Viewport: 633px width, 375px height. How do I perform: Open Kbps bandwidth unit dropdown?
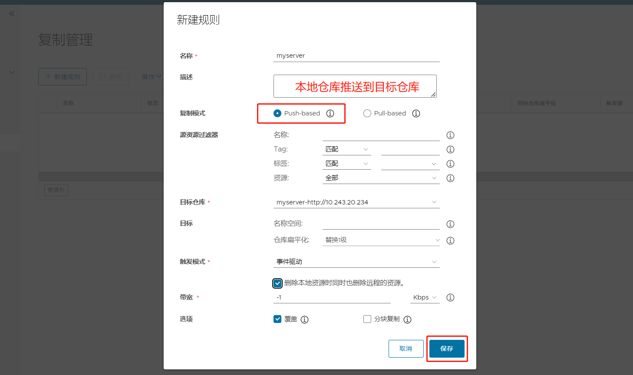point(425,297)
